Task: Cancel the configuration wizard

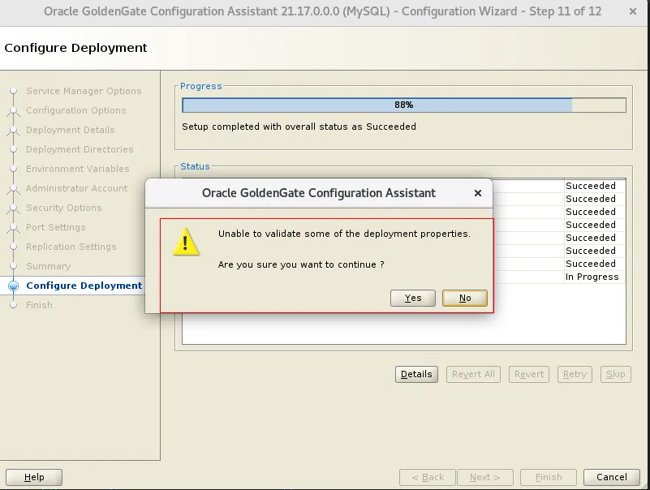Action: pos(612,477)
